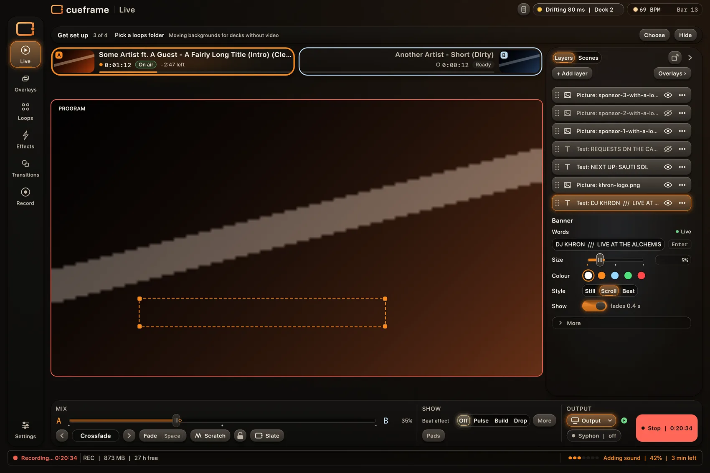Image resolution: width=710 pixels, height=473 pixels.
Task: Stop the recording at 0:20:34
Action: tap(667, 428)
